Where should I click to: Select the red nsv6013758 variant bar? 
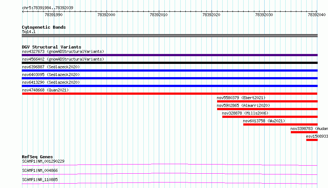coord(280,124)
